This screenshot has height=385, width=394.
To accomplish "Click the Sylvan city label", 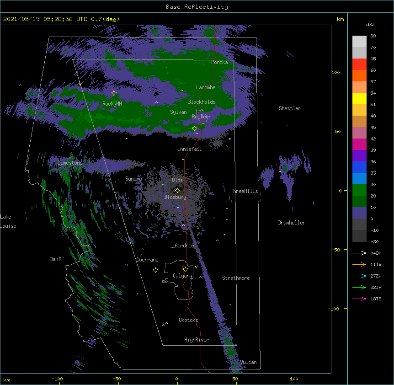I will point(178,112).
